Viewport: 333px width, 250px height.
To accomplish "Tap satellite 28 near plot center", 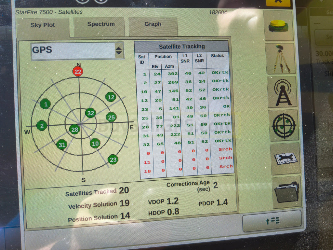I will point(75,130).
